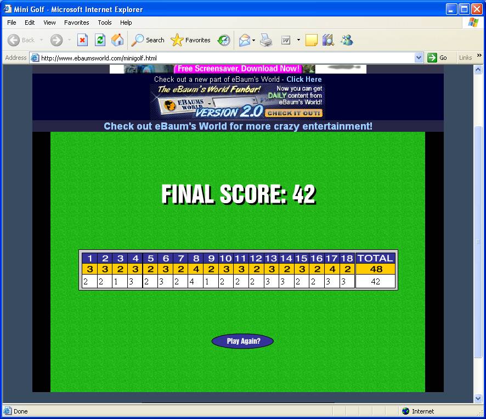
Task: Open the Back button history dropdown arrow
Action: click(41, 40)
